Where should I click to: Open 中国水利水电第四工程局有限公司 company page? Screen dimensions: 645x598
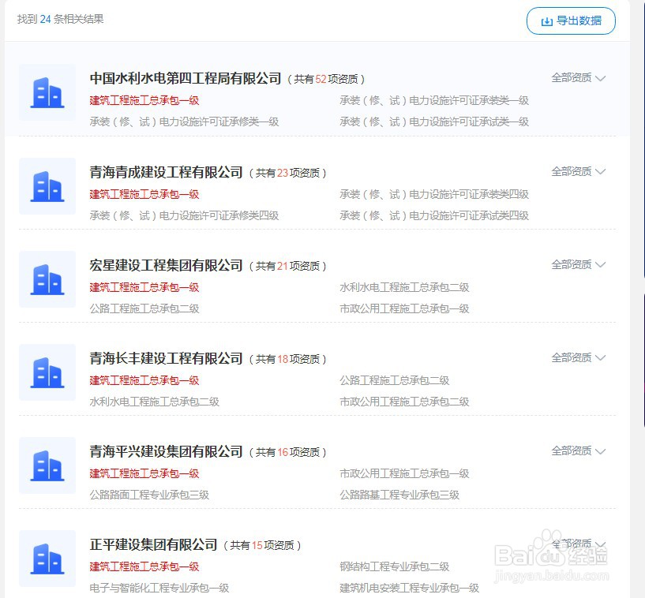(x=184, y=79)
